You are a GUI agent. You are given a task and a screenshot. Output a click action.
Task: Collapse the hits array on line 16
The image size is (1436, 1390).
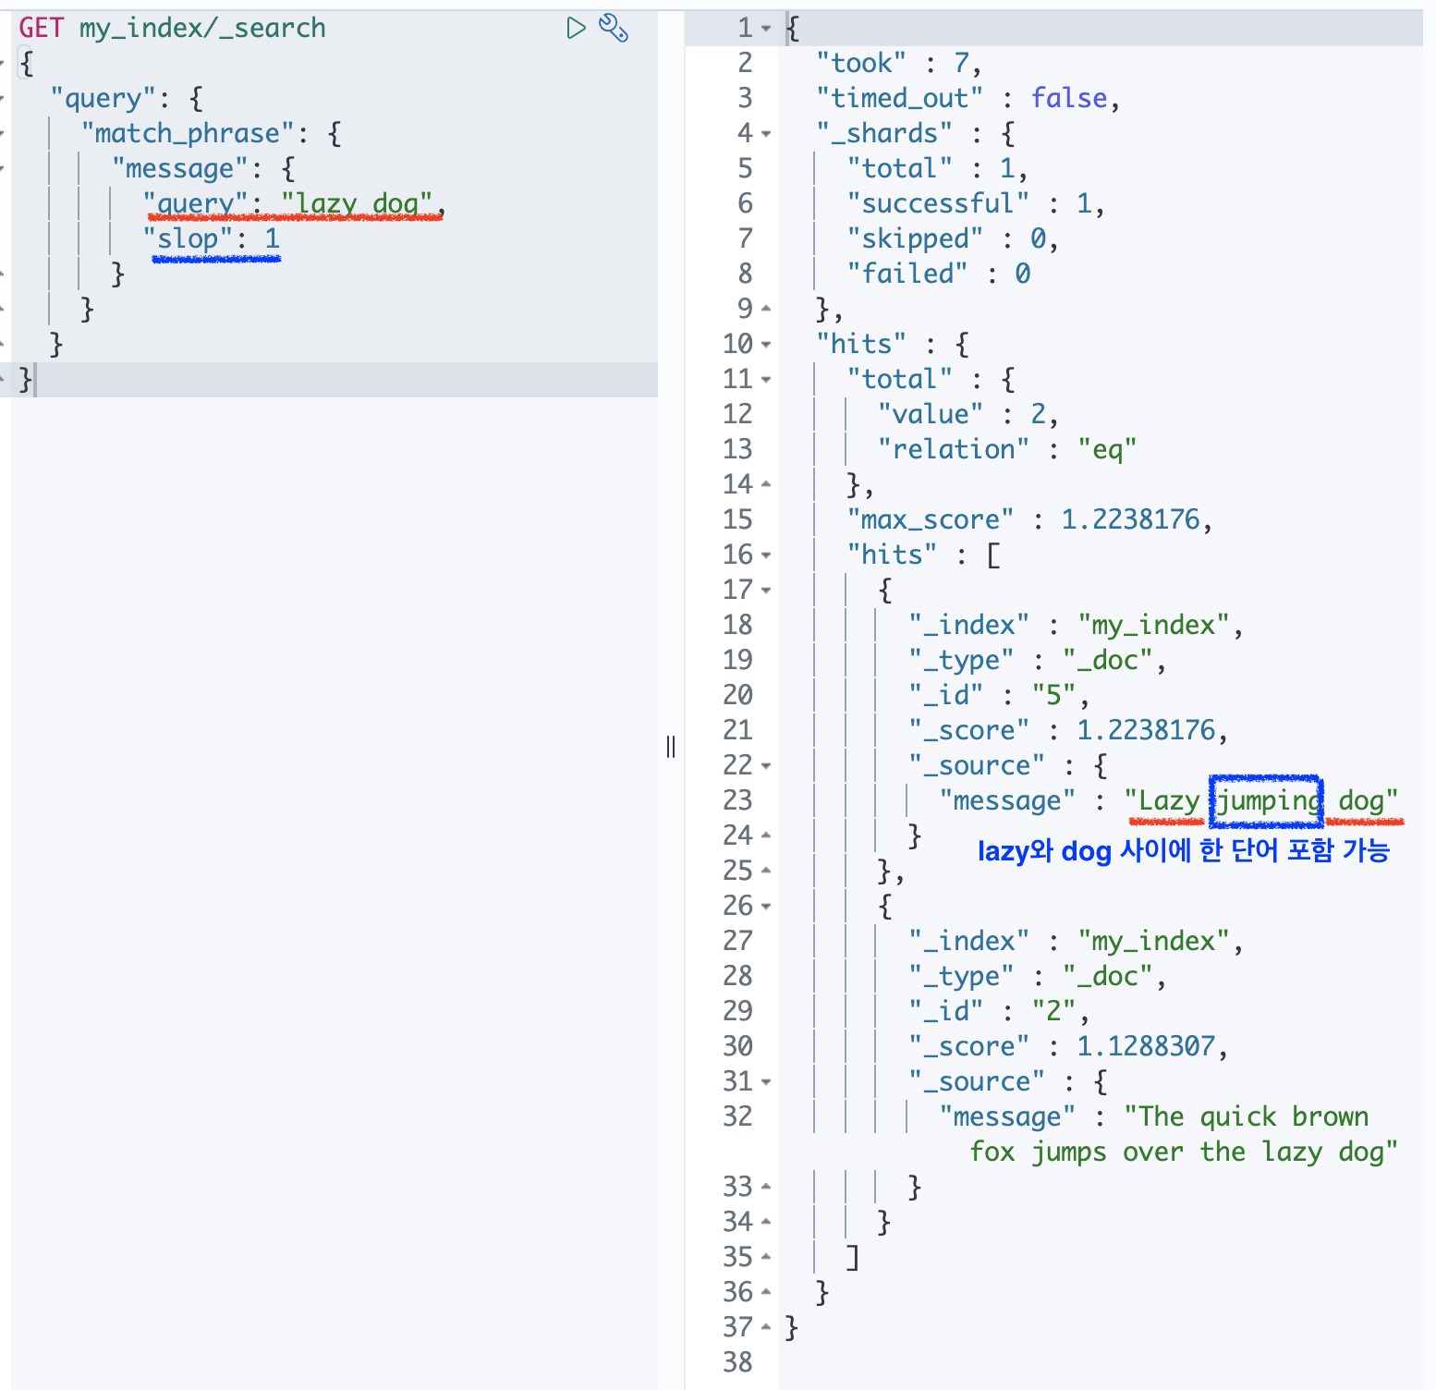tap(764, 554)
